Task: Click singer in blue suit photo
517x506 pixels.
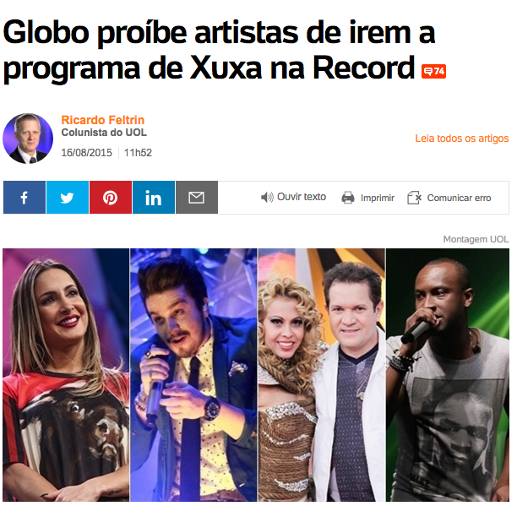Action: click(x=193, y=375)
